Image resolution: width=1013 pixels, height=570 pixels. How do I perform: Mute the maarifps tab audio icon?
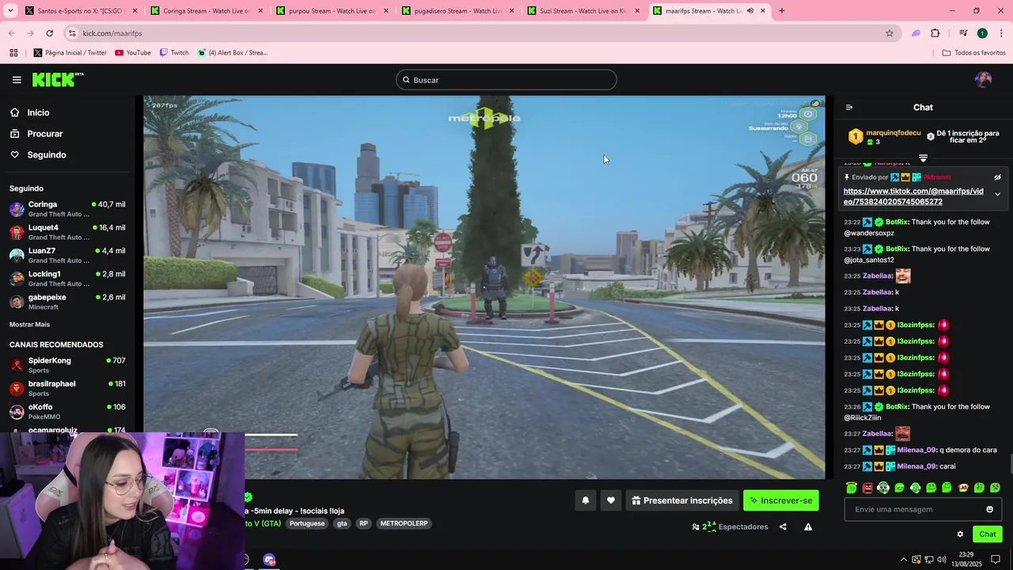click(750, 11)
